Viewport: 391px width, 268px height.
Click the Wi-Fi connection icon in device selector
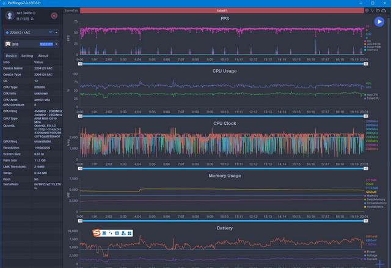(x=49, y=32)
